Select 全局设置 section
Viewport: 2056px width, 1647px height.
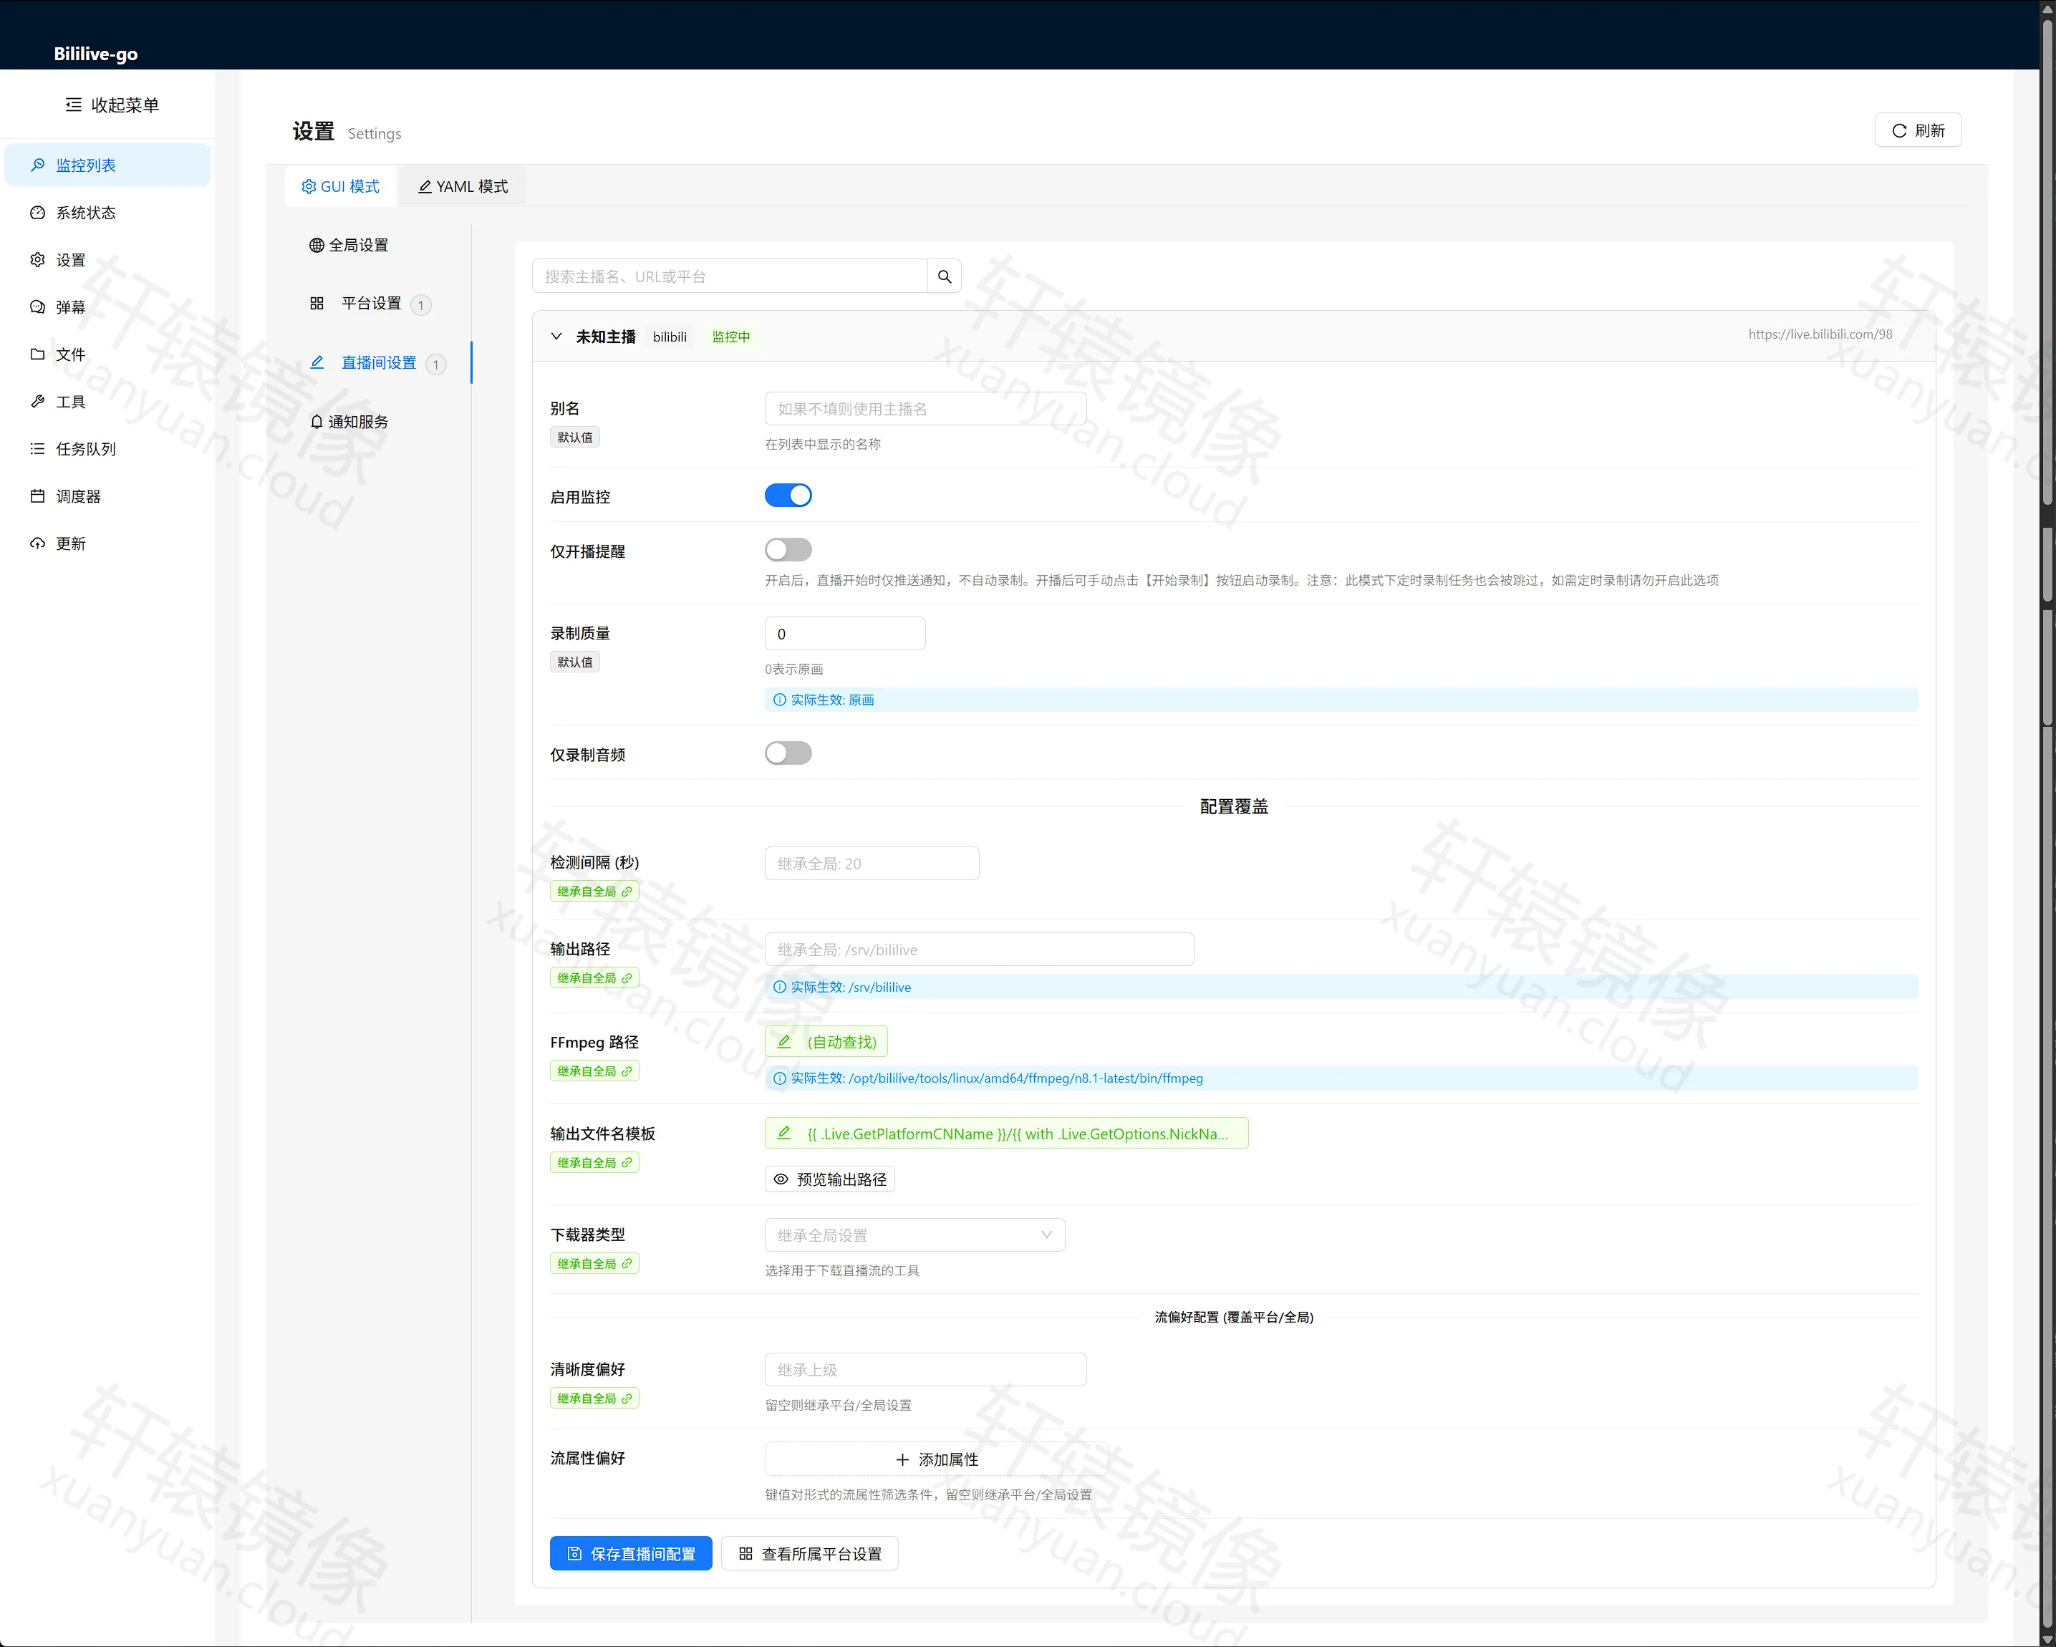pyautogui.click(x=349, y=245)
